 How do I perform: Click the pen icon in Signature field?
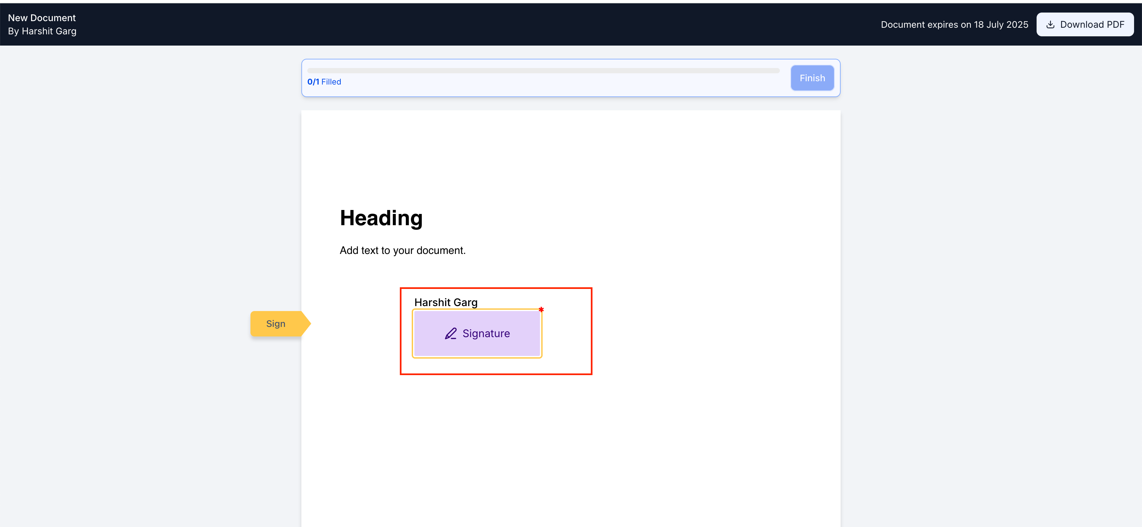click(x=450, y=334)
